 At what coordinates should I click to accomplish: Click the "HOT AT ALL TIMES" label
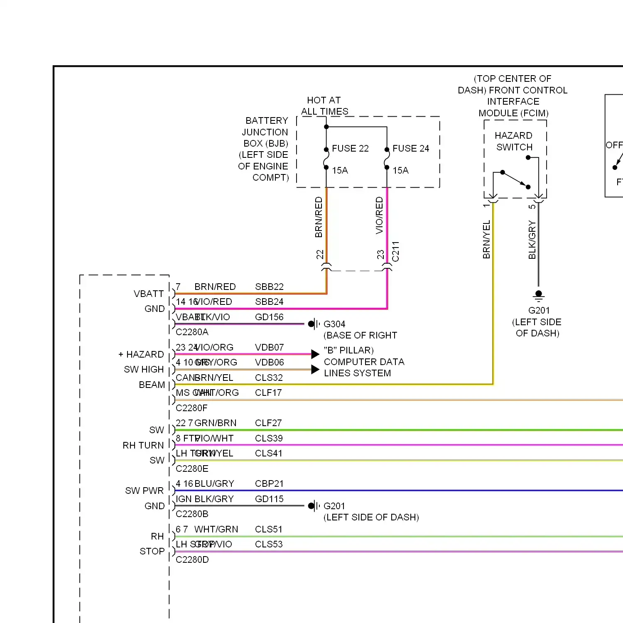[x=324, y=106]
